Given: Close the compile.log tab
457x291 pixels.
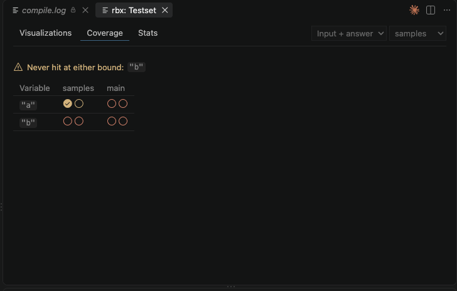Looking at the screenshot, I should [x=85, y=10].
